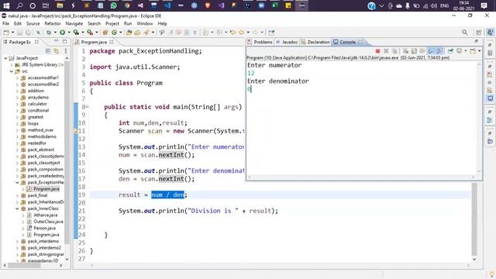Viewport: 496px width, 279px height.
Task: Click the Open Console icon
Action: pyautogui.click(x=473, y=51)
